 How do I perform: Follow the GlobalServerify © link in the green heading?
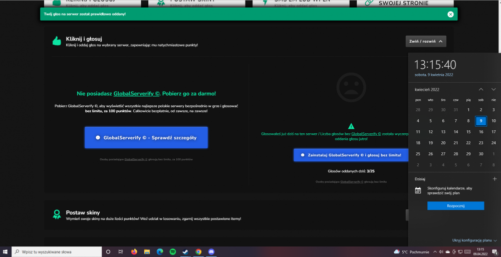(x=136, y=94)
